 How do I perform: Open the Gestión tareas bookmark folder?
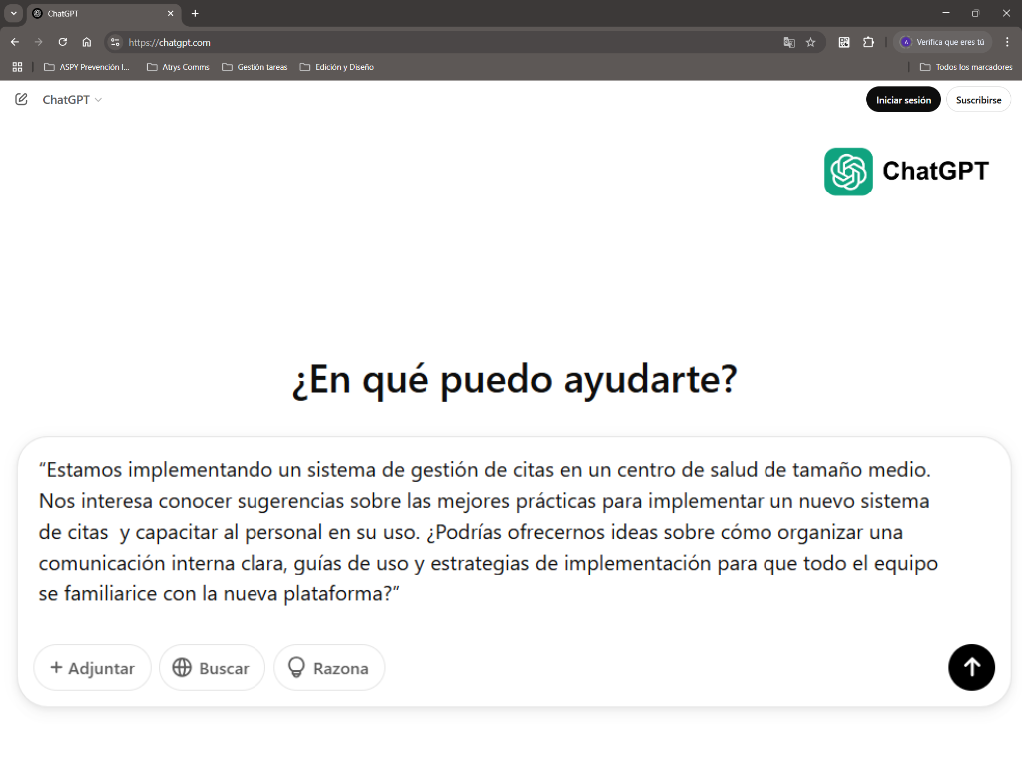pyautogui.click(x=255, y=67)
